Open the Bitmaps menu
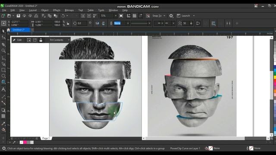Viewport: 276px width, 155px height. pos(69,10)
